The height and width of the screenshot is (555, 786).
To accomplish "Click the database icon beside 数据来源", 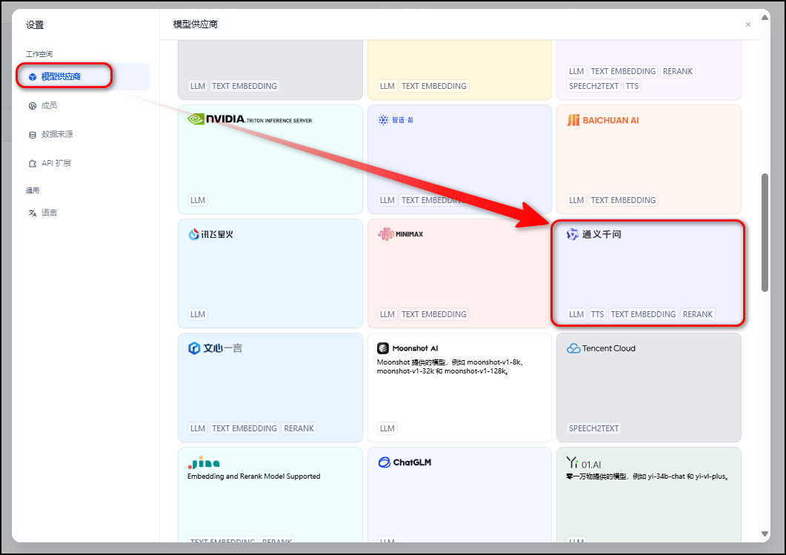I will [x=33, y=135].
